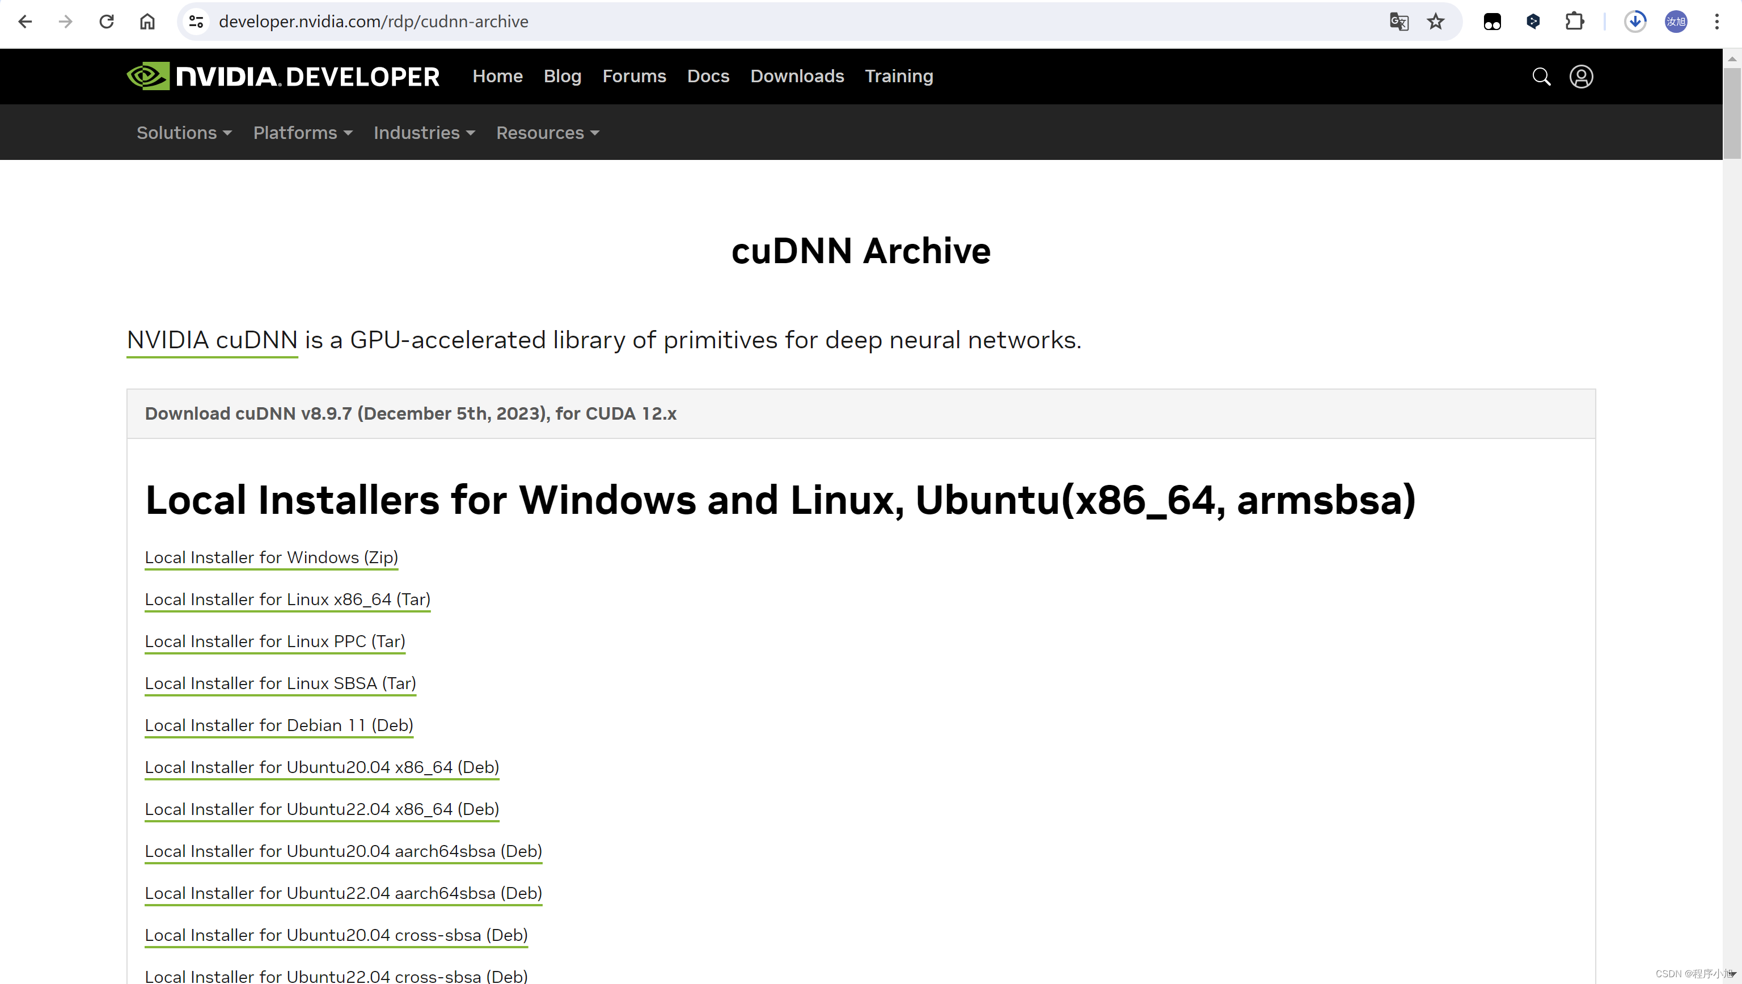Download Local Installer for Windows (Zip)
Viewport: 1742px width, 984px height.
pos(271,558)
